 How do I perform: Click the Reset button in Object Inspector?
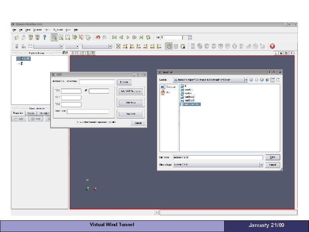(36, 119)
